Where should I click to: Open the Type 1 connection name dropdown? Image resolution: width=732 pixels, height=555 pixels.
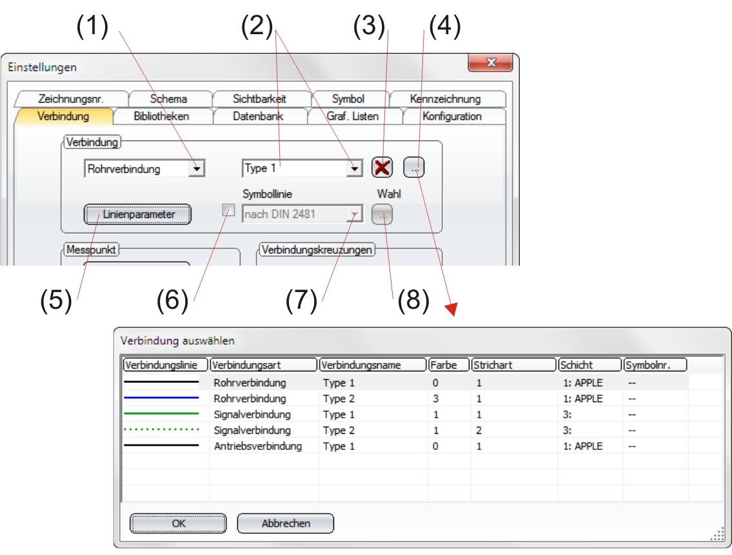(354, 169)
